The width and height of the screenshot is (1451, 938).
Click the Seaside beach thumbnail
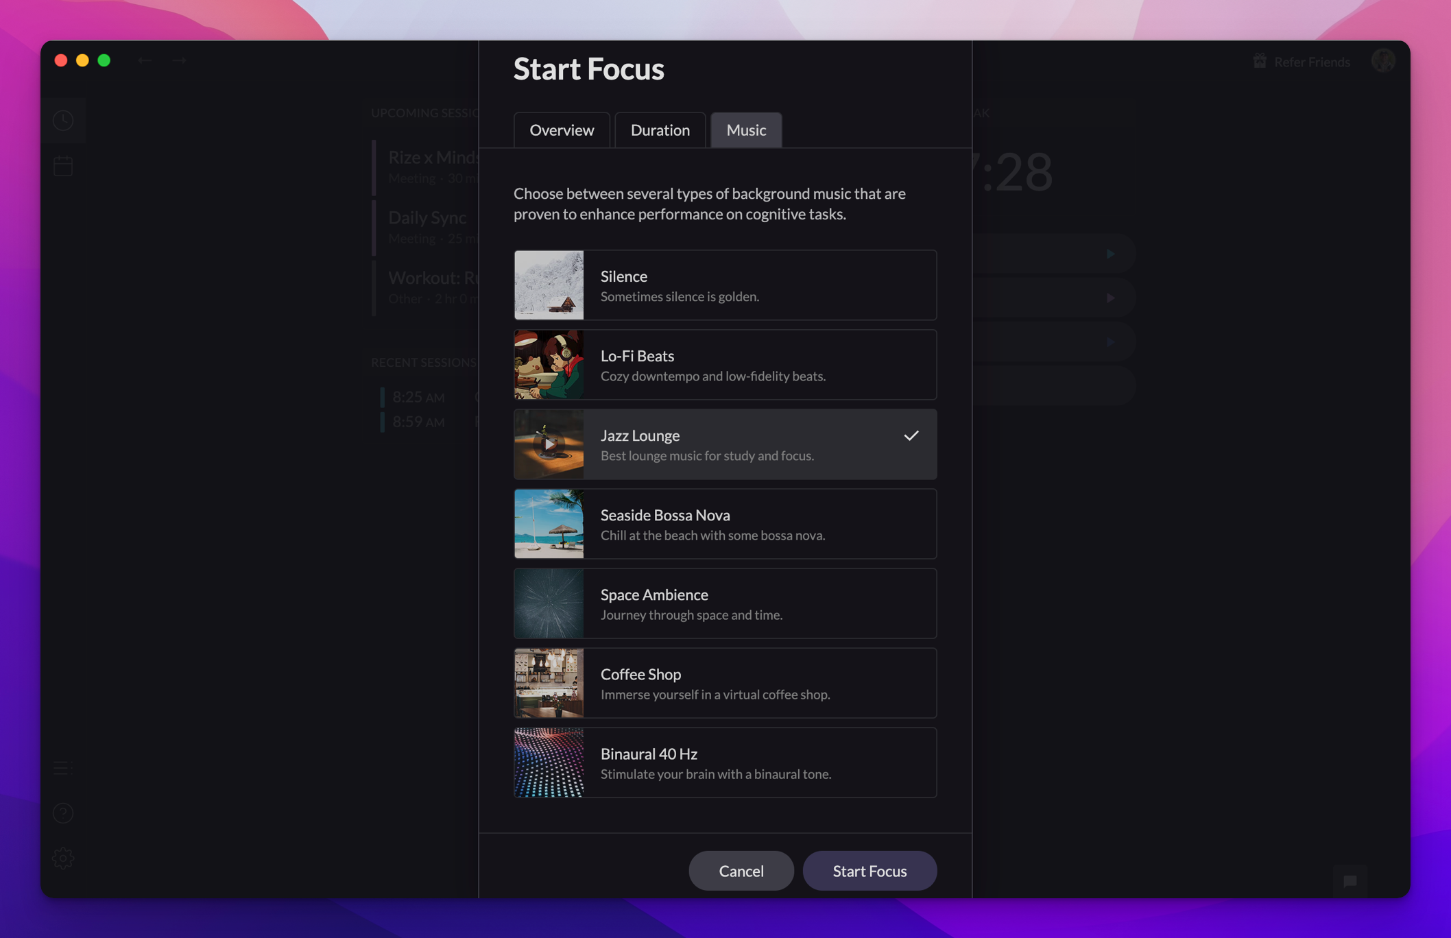pos(549,524)
